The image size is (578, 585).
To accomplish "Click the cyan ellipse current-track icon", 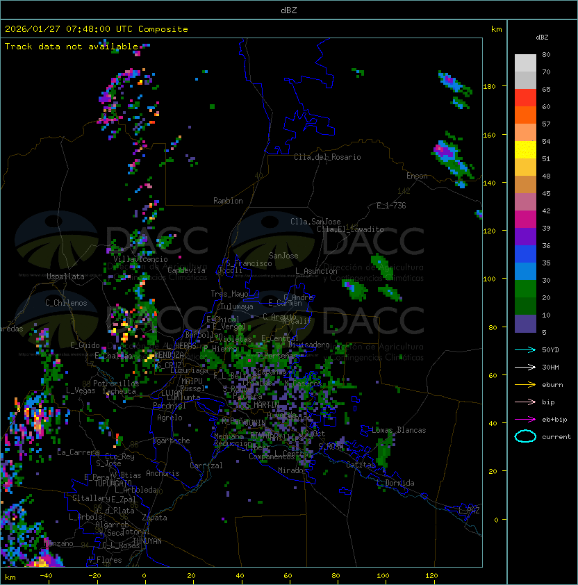I will 525,436.
